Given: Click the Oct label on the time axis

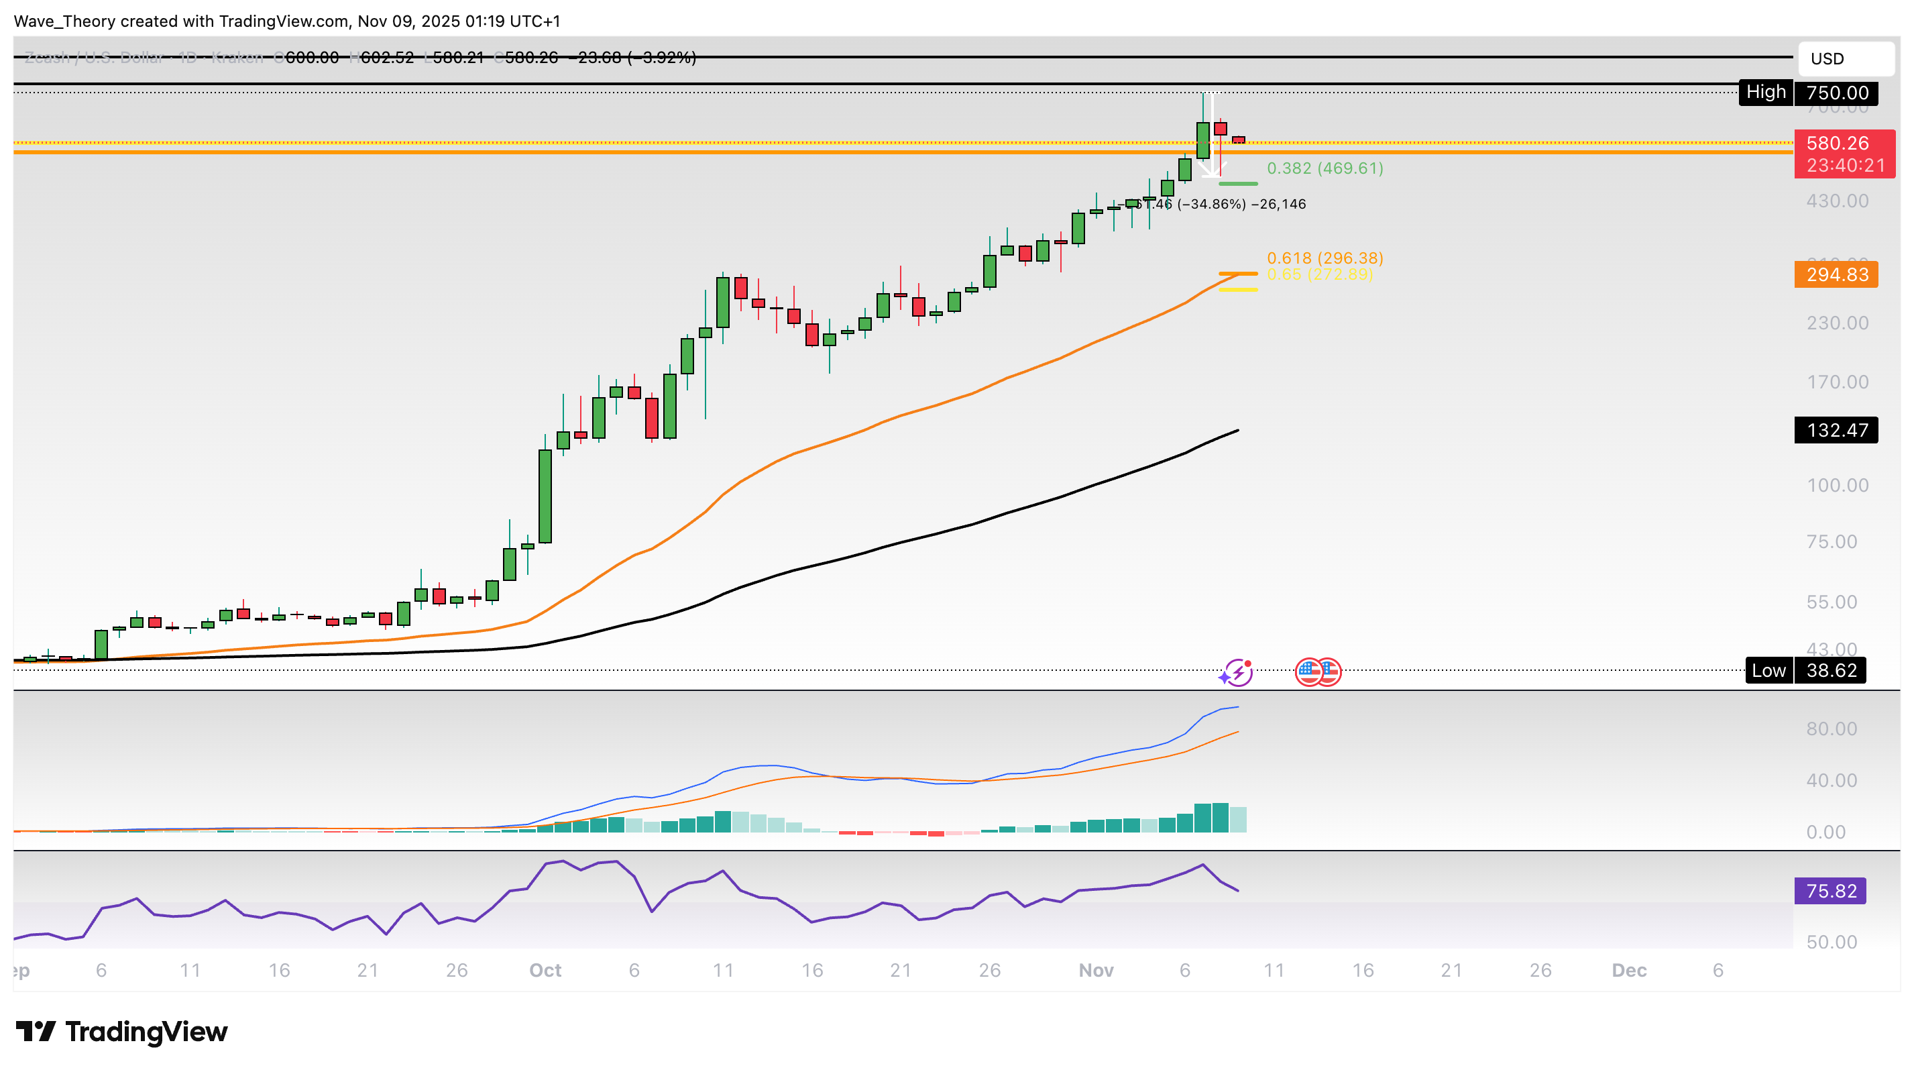Looking at the screenshot, I should 545,970.
